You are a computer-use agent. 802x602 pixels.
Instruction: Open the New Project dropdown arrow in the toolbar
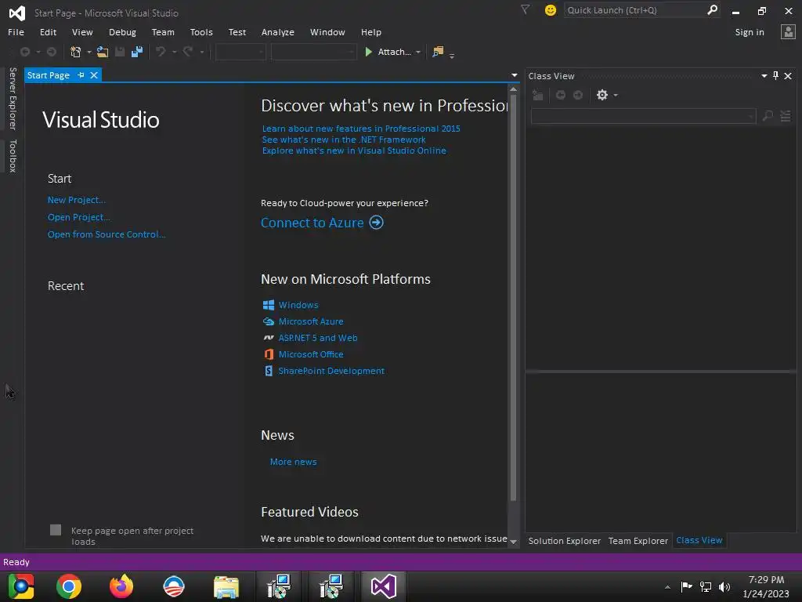(89, 53)
